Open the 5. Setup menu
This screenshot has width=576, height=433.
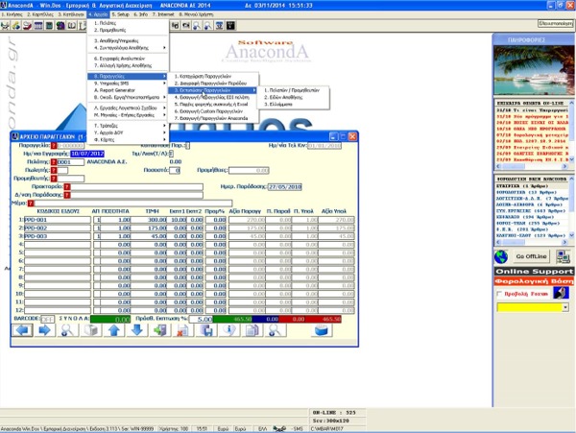pos(121,14)
